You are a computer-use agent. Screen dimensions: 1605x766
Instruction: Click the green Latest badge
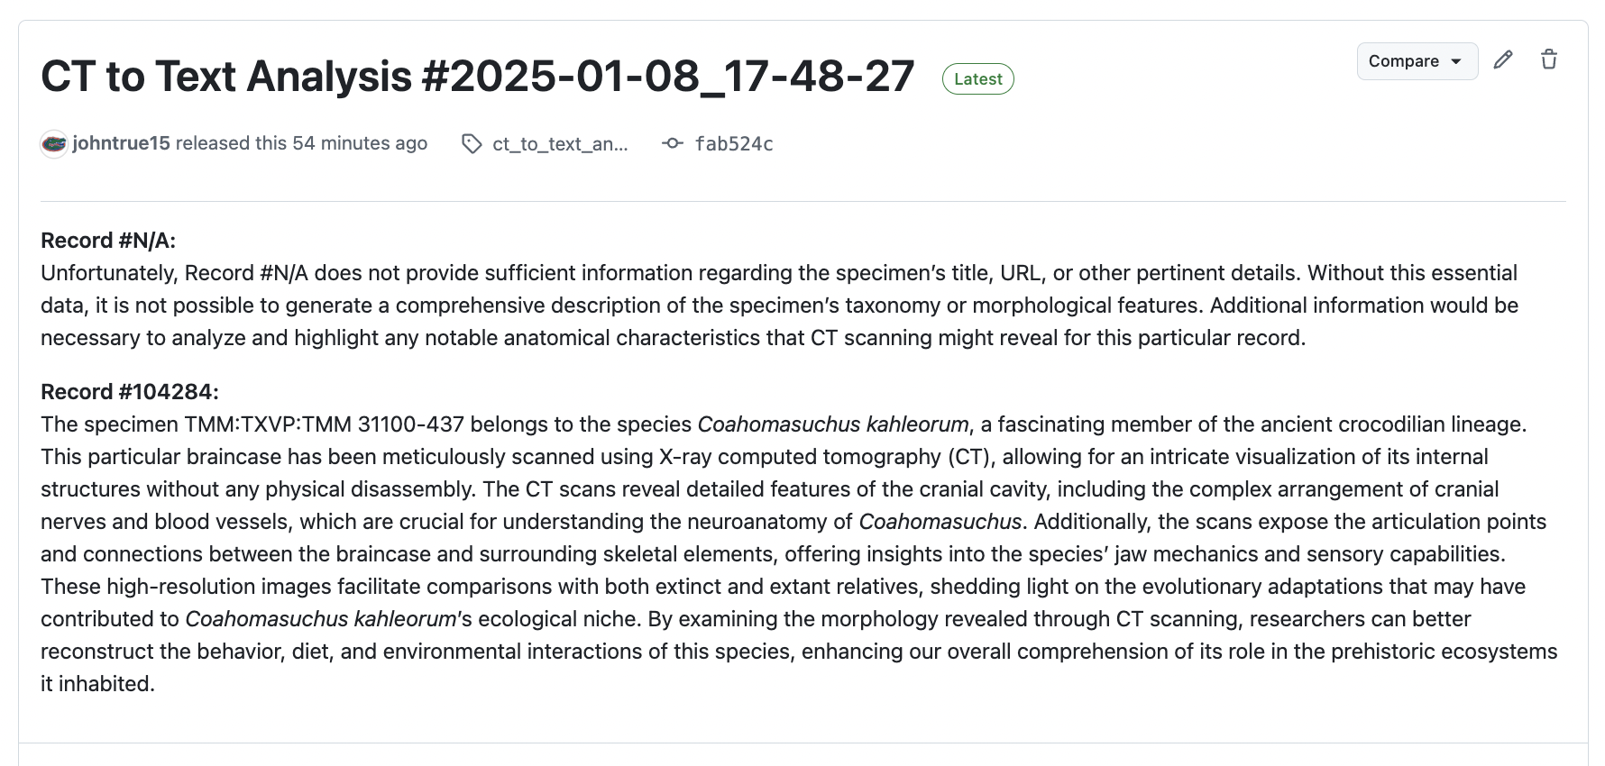[977, 79]
